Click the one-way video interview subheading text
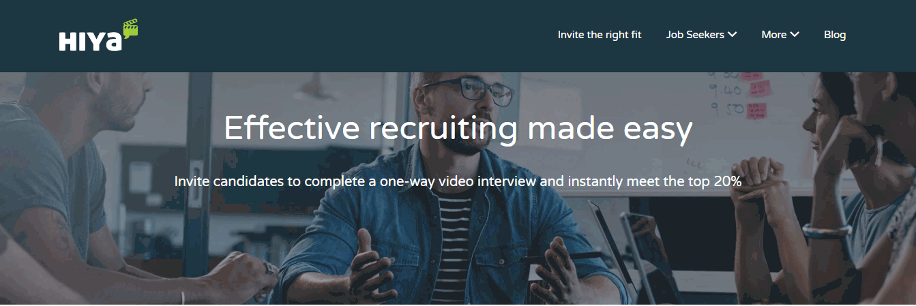 (x=458, y=182)
